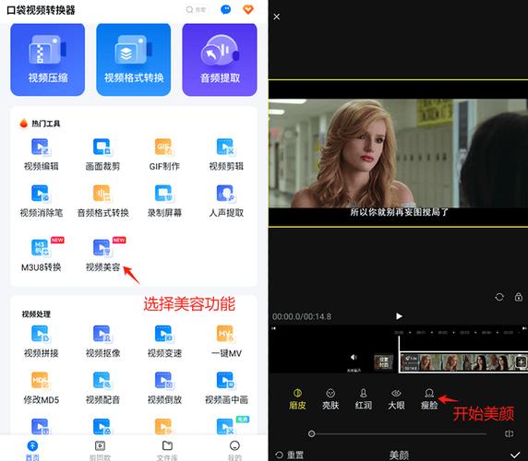
Task: Open the 视频变速 speed tool
Action: 164,341
